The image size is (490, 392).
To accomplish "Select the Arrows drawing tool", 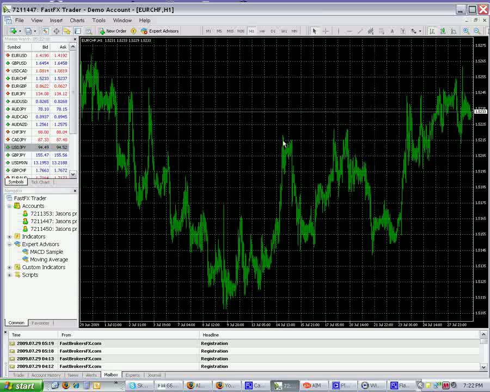I will click(413, 31).
